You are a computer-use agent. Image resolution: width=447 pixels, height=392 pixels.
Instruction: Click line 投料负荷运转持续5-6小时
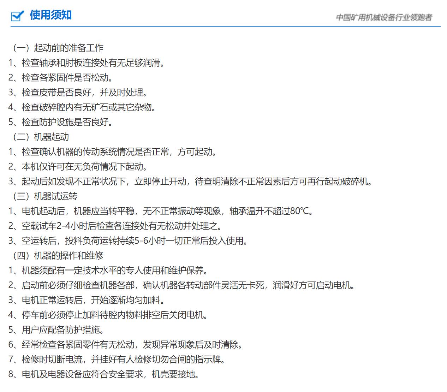click(x=128, y=241)
